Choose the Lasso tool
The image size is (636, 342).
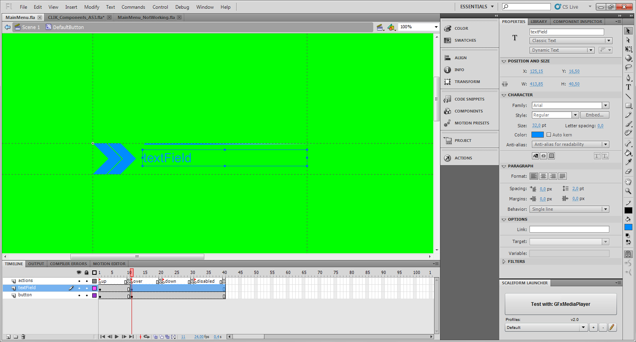coord(628,68)
